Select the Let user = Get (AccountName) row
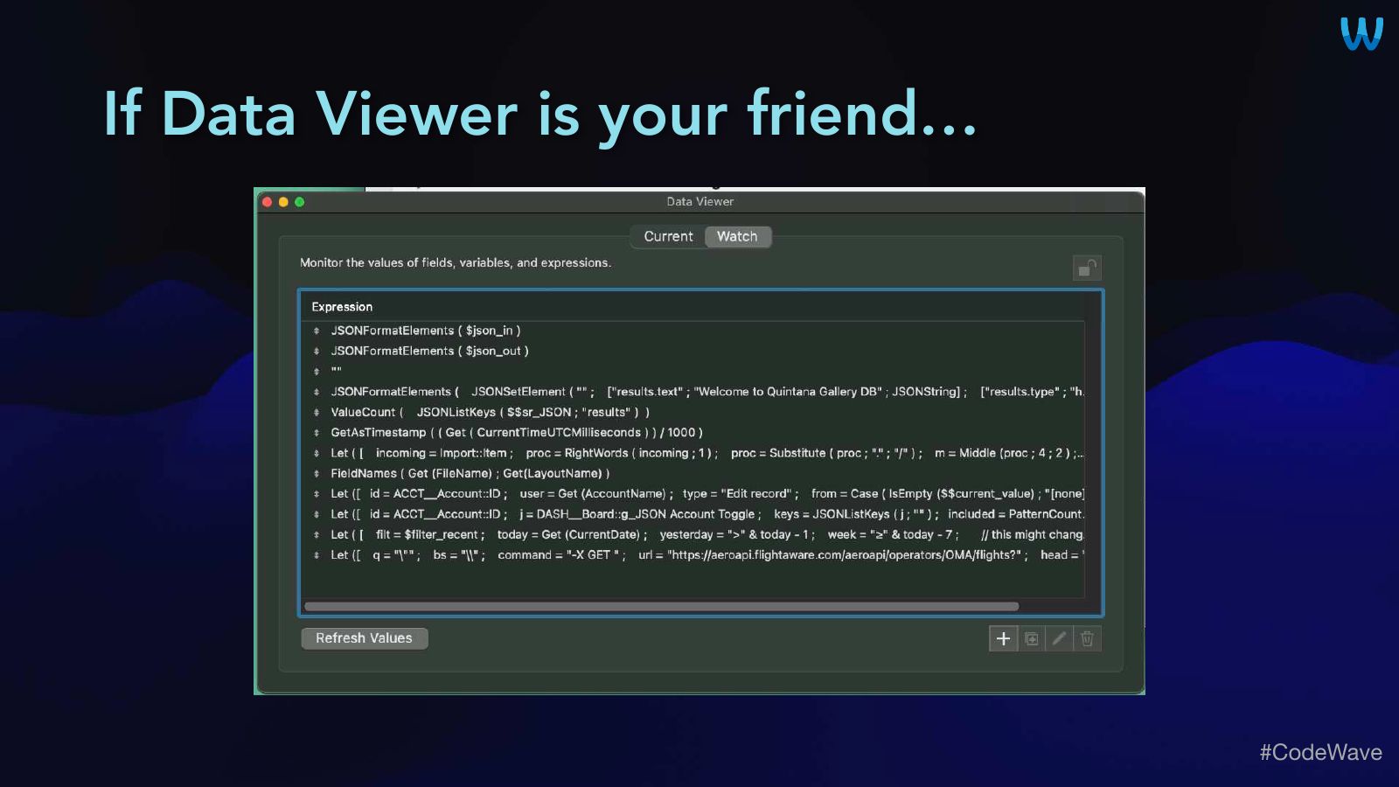 tap(693, 494)
